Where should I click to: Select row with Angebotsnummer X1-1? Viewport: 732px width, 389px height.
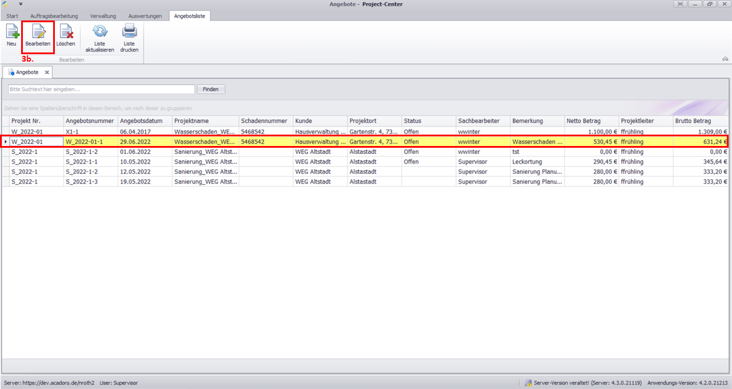pyautogui.click(x=90, y=132)
